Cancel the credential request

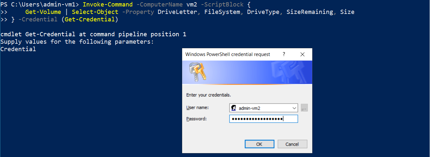pyautogui.click(x=292, y=144)
